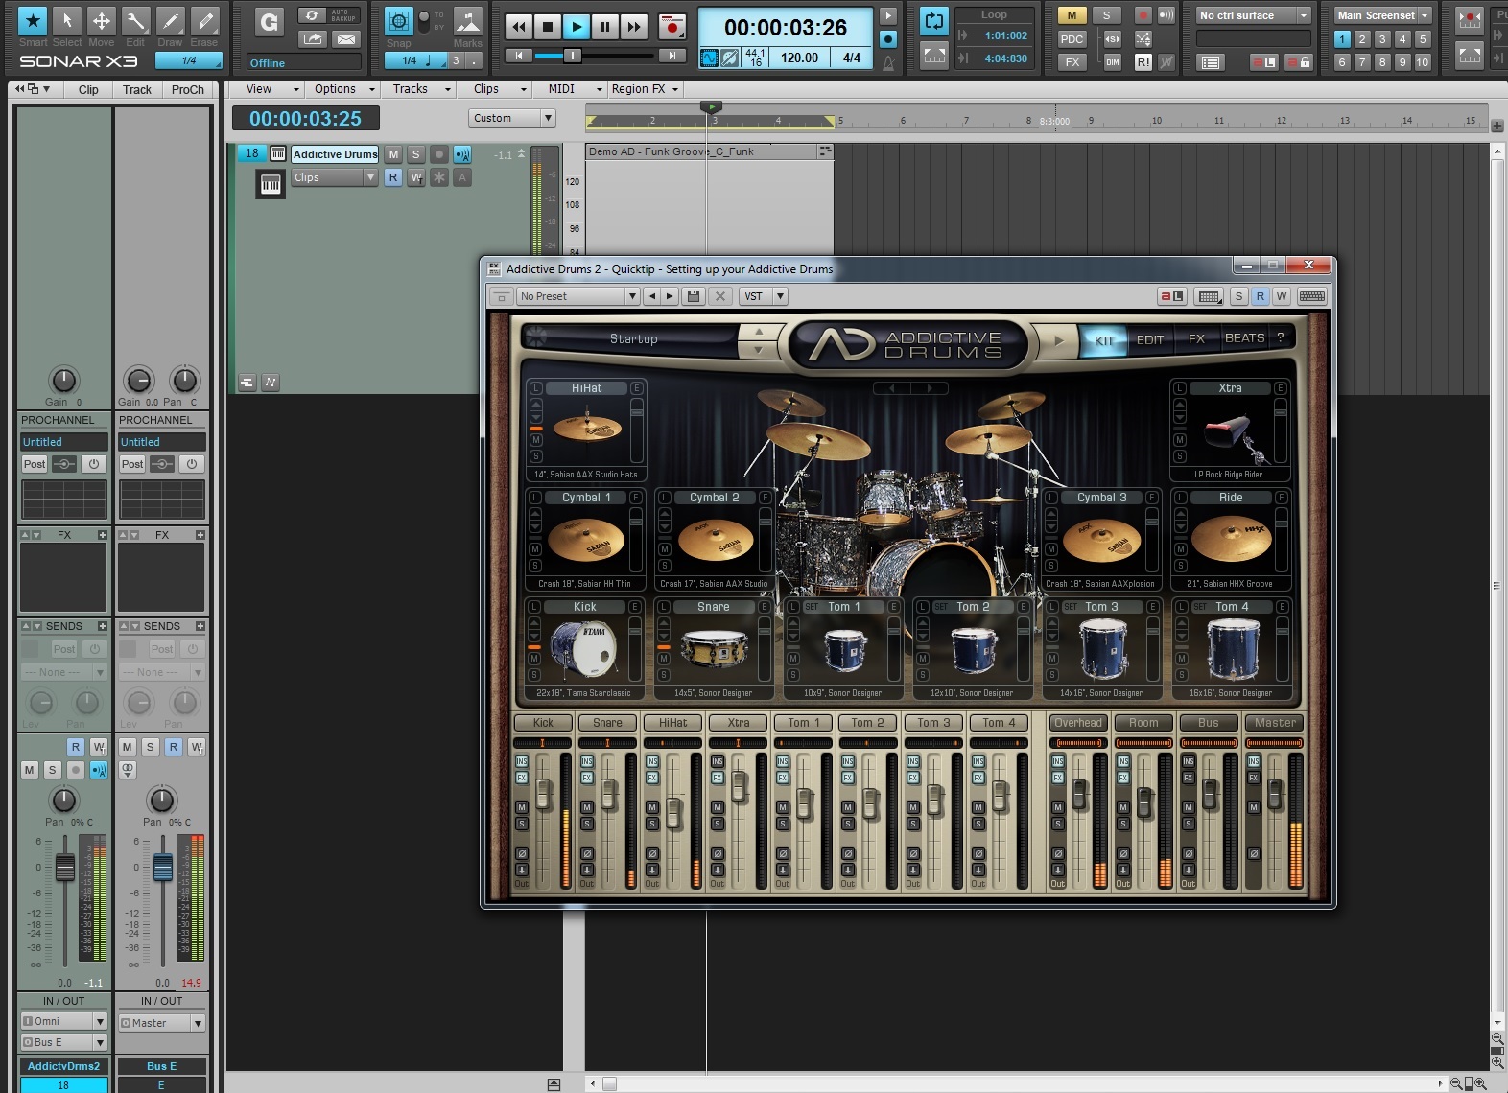
Task: Rewind the transport
Action: pos(518,27)
